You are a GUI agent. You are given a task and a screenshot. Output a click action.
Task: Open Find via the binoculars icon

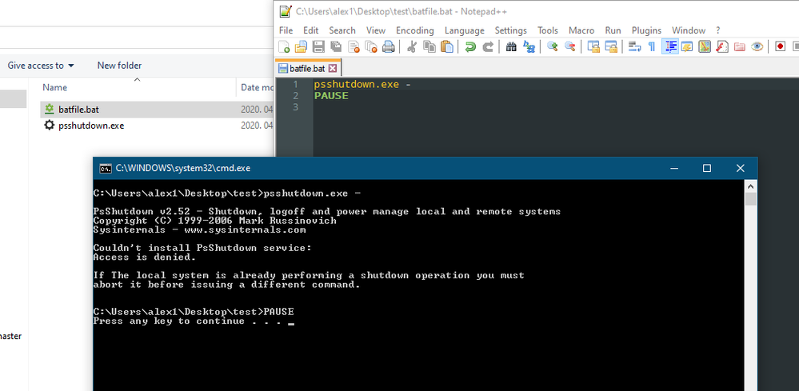point(511,47)
